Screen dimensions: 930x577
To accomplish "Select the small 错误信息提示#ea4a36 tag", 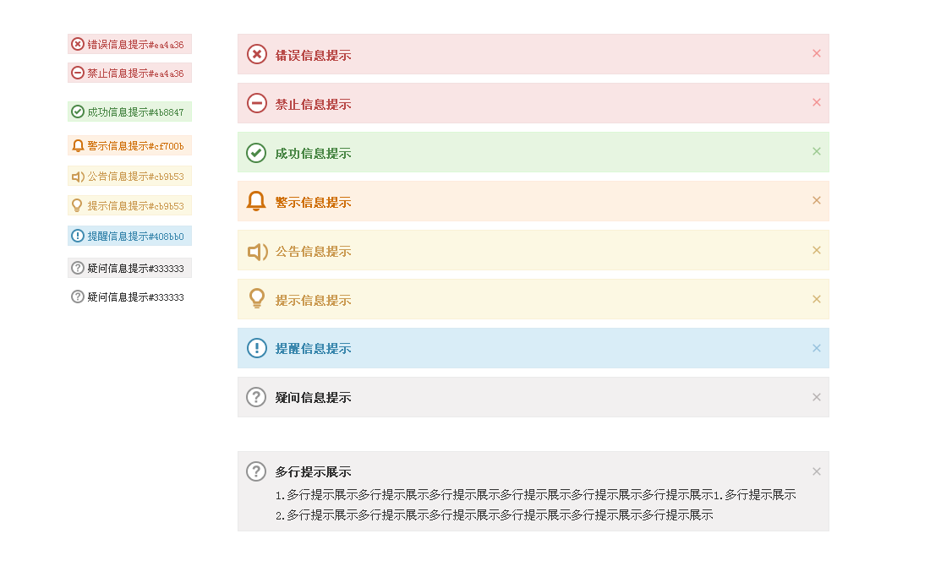I will pos(129,45).
